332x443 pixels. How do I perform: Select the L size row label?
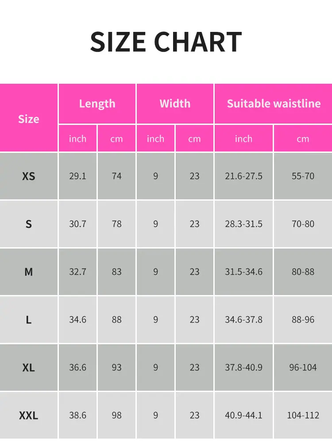pyautogui.click(x=28, y=319)
